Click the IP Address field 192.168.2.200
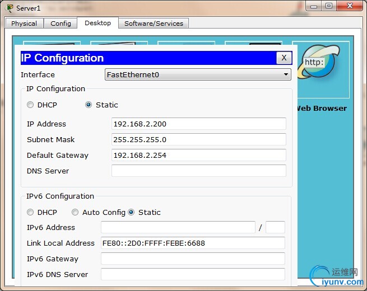 (x=199, y=124)
